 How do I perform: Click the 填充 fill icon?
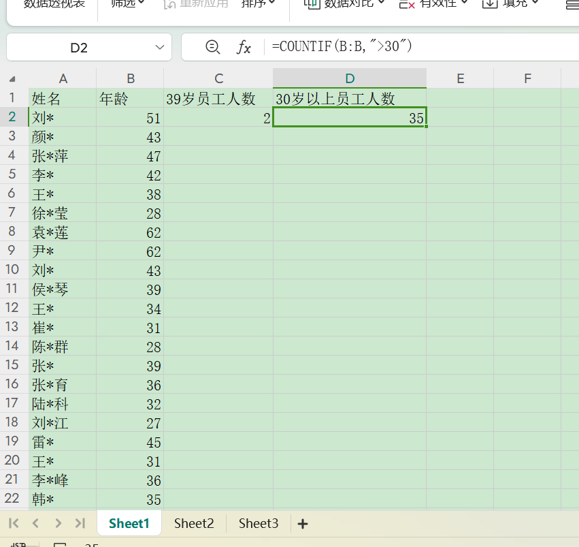click(490, 3)
